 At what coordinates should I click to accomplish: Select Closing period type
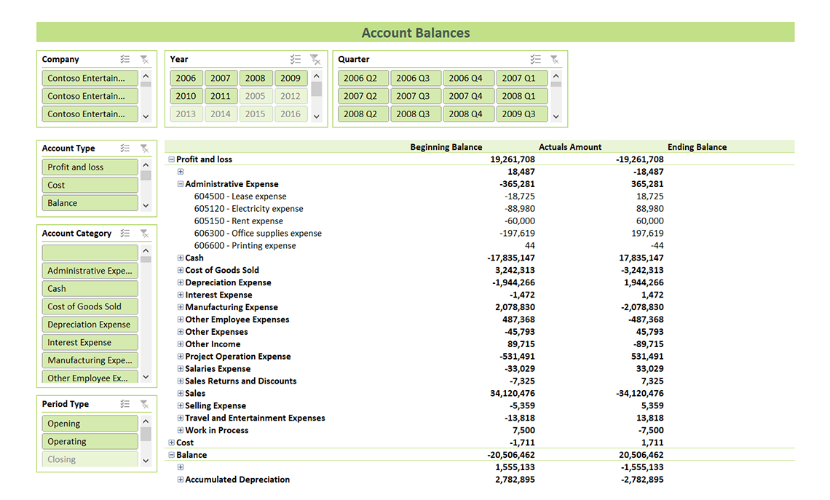click(x=90, y=459)
